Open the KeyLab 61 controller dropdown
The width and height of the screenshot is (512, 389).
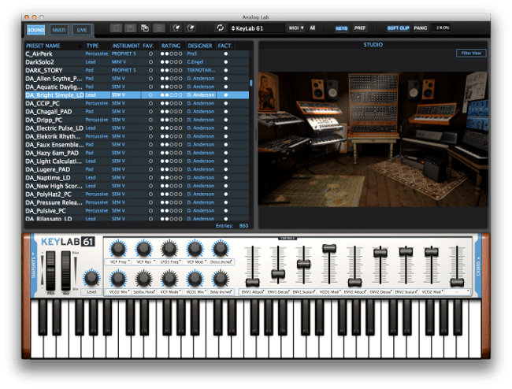point(257,28)
